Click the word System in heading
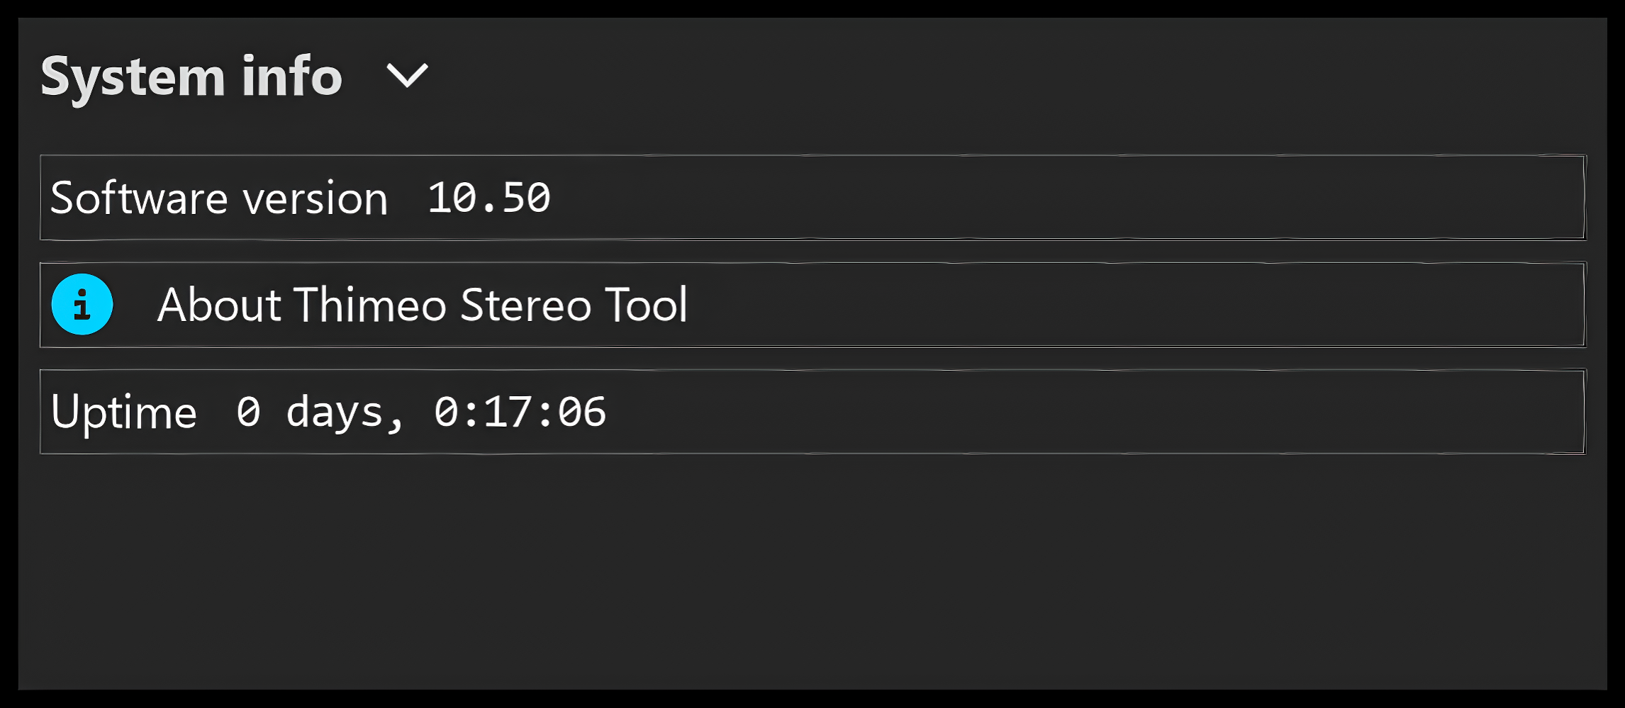 [133, 78]
